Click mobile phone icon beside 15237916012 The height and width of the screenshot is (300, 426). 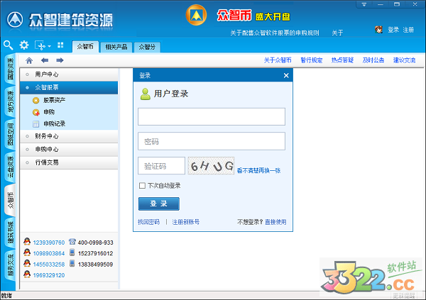72,252
